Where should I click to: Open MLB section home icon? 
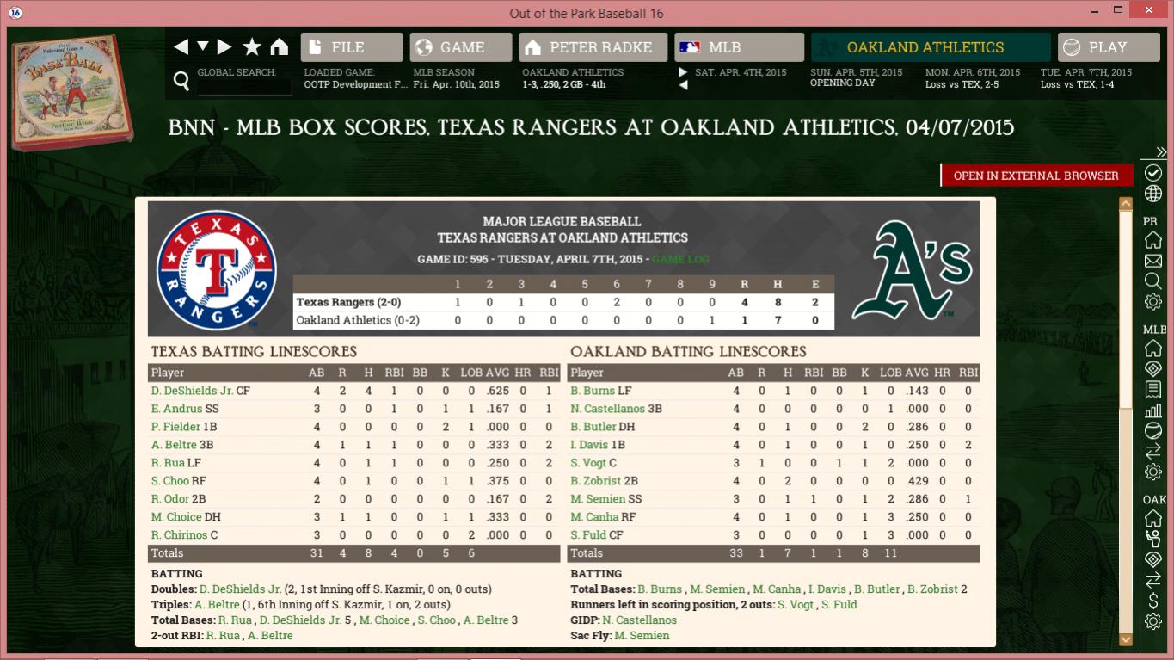1153,349
